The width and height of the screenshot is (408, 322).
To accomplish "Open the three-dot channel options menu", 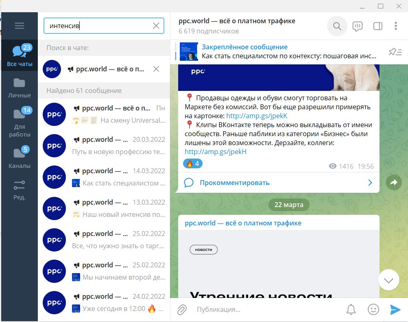I will 395,26.
